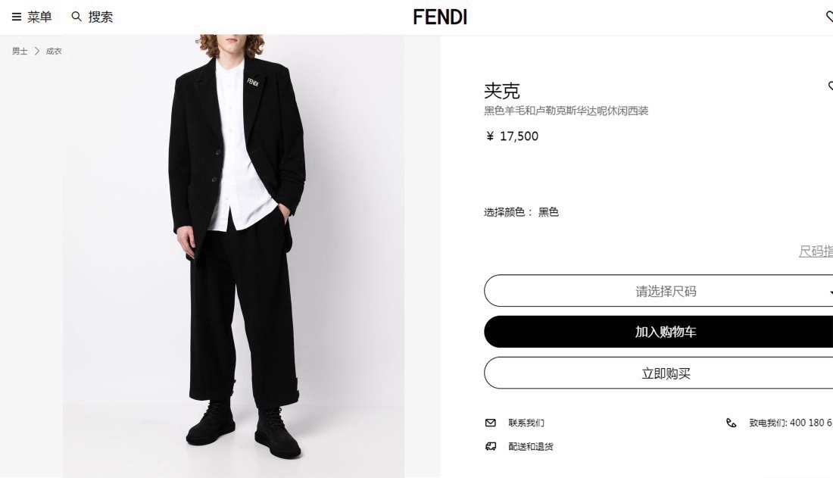Select the 黑色 color option
The width and height of the screenshot is (833, 478).
coord(548,212)
